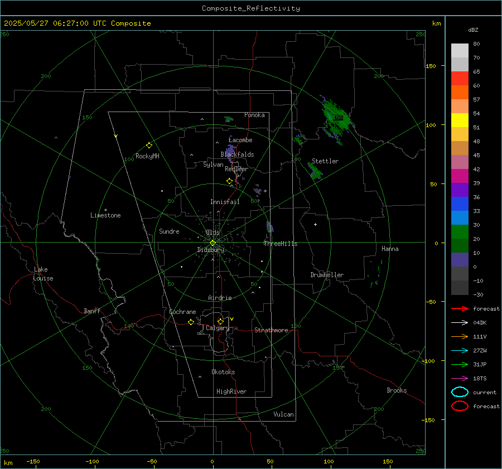Click the green echo just below Stettler label
The image size is (502, 469).
315,171
